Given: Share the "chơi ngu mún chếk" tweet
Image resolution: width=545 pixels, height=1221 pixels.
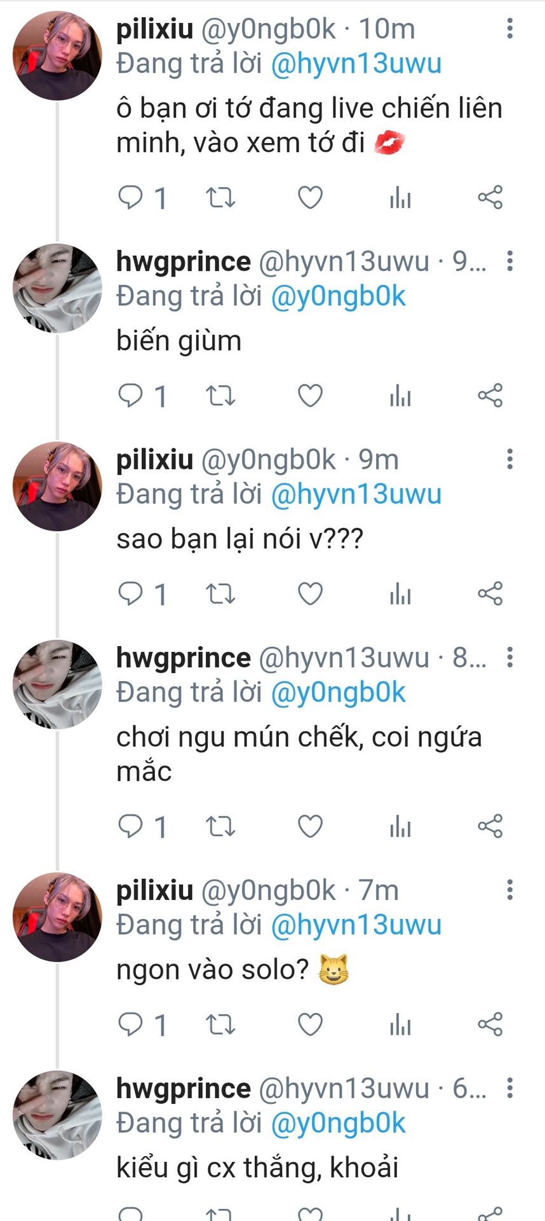Looking at the screenshot, I should pyautogui.click(x=490, y=827).
